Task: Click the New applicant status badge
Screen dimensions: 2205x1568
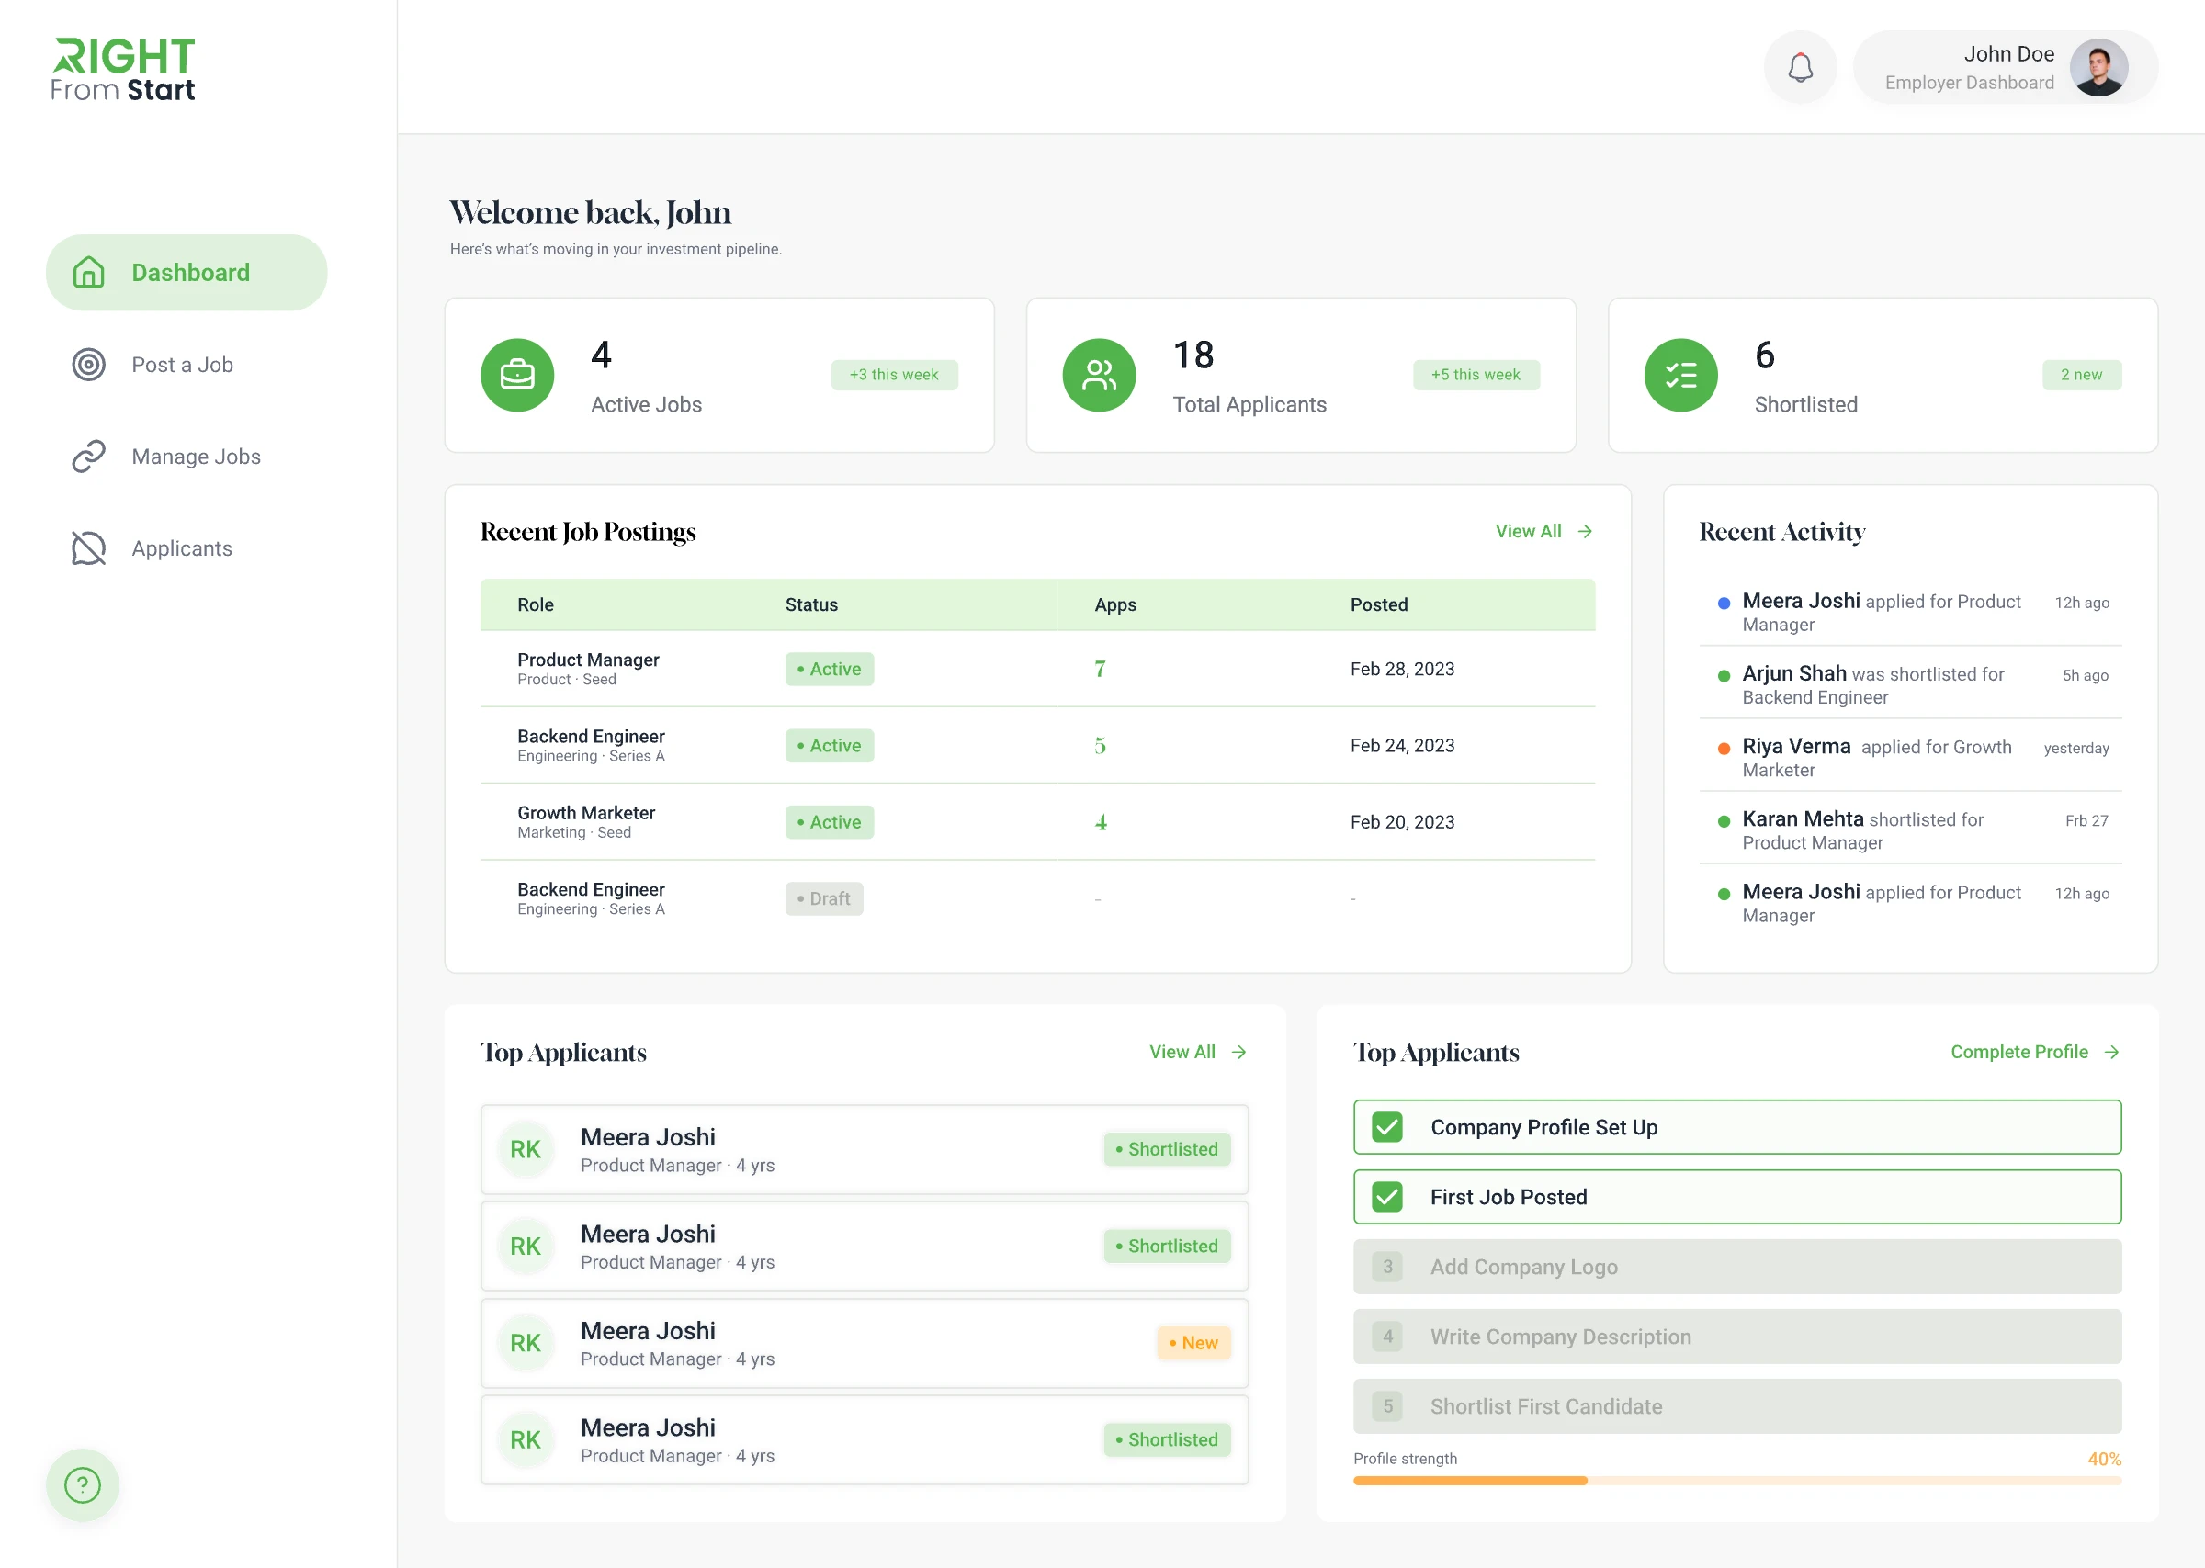Action: 1193,1342
